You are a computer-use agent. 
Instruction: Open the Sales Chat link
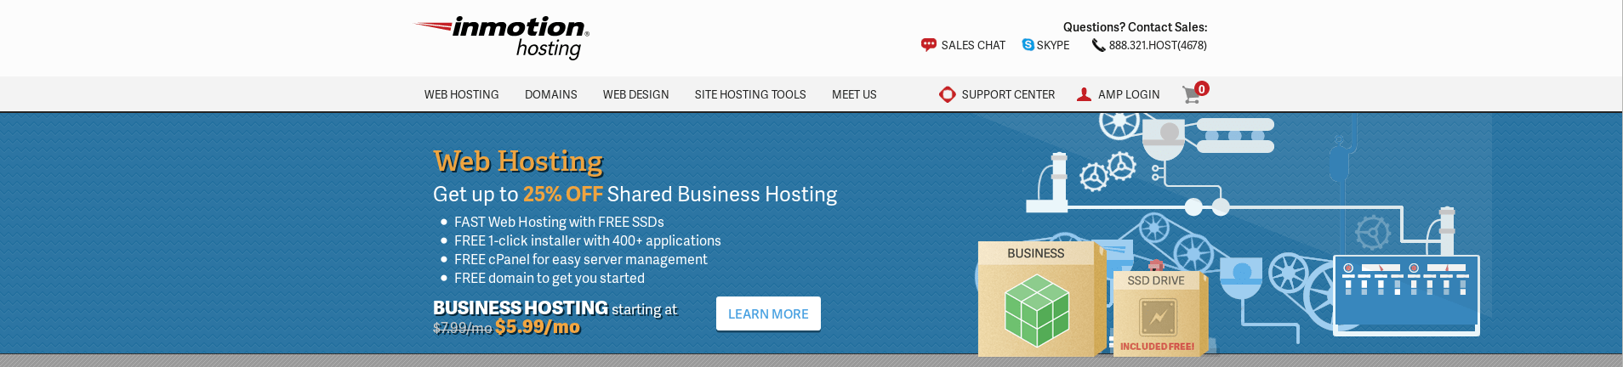(973, 45)
